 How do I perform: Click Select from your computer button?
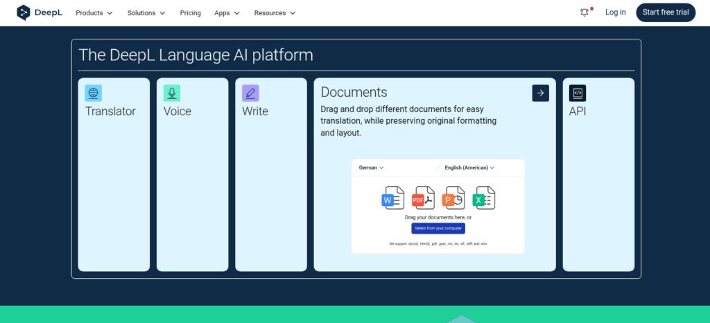pos(438,228)
